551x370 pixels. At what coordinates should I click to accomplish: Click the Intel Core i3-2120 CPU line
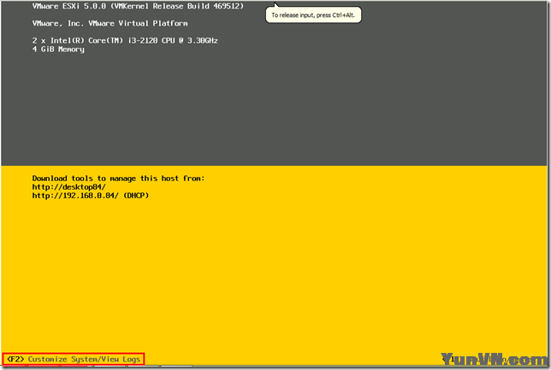click(x=125, y=40)
